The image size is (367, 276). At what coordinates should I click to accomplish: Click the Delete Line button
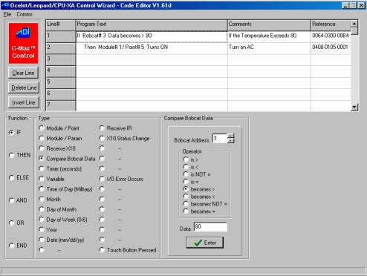[23, 88]
